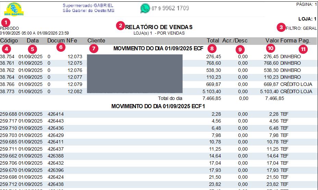Click the PÁGINA: 1 indicator
The height and width of the screenshot is (190, 318).
[x=306, y=4]
